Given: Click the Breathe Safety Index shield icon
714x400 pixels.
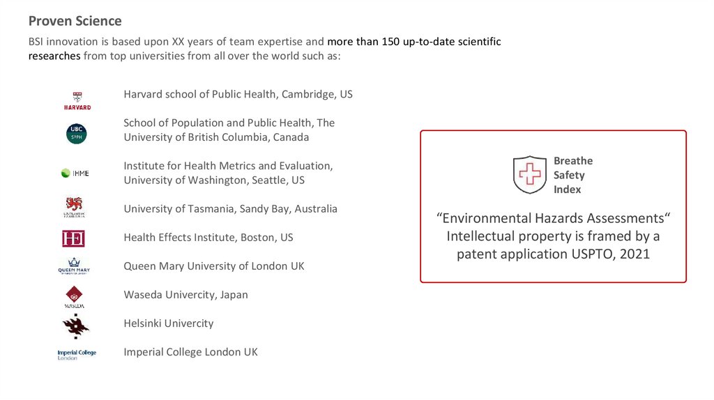Looking at the screenshot, I should (530, 174).
